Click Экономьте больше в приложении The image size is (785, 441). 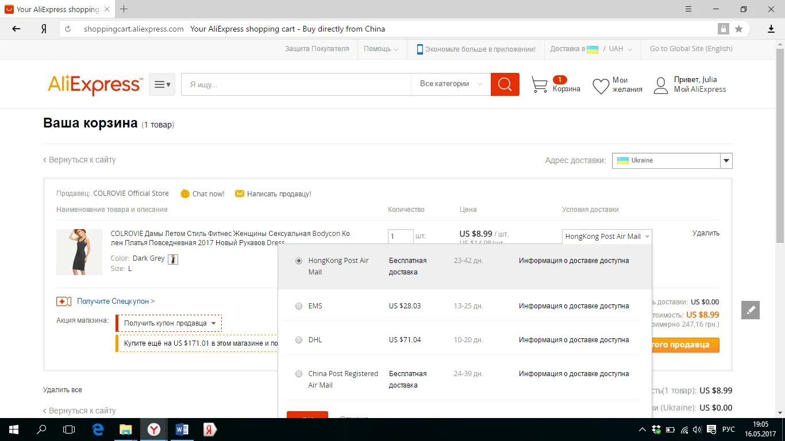(480, 49)
